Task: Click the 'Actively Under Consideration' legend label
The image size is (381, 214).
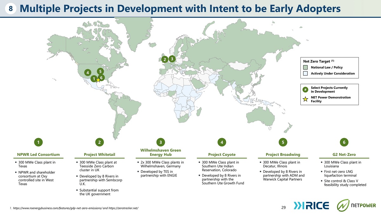Action: pos(333,73)
